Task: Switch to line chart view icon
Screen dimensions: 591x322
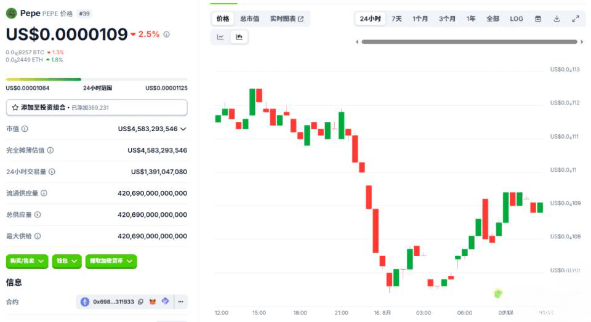Action: pos(220,37)
